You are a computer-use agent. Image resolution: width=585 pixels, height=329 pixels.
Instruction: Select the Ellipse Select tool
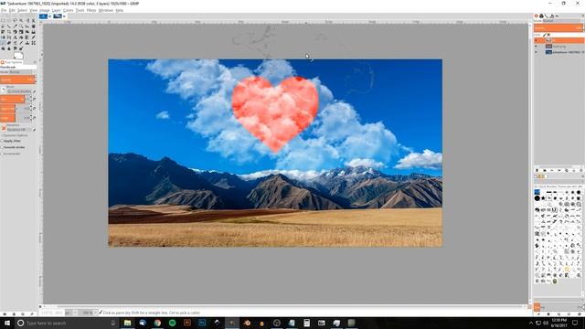(x=9, y=20)
